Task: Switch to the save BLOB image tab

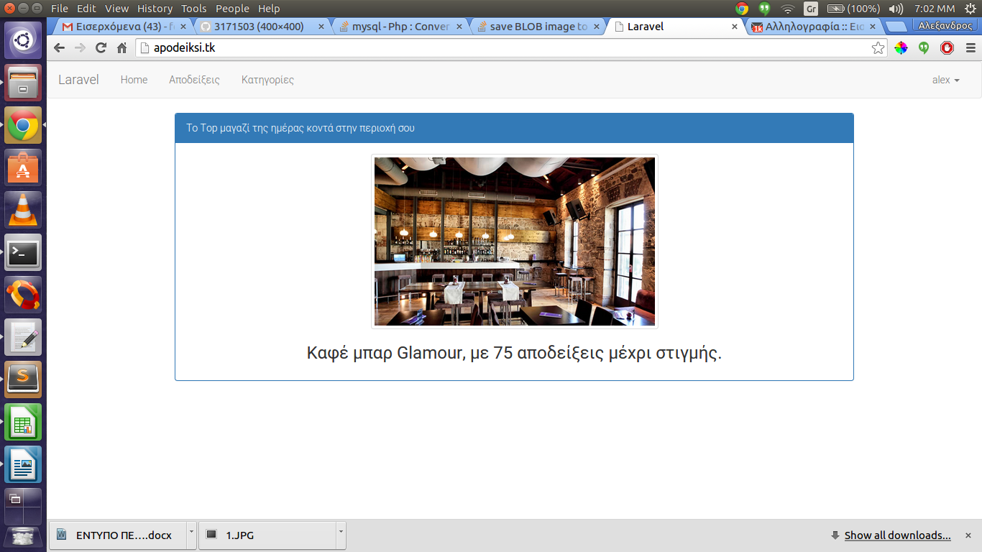Action: (x=538, y=27)
